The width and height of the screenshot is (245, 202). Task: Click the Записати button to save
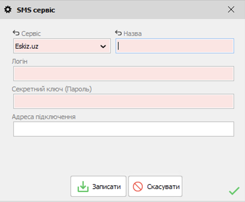(x=98, y=186)
